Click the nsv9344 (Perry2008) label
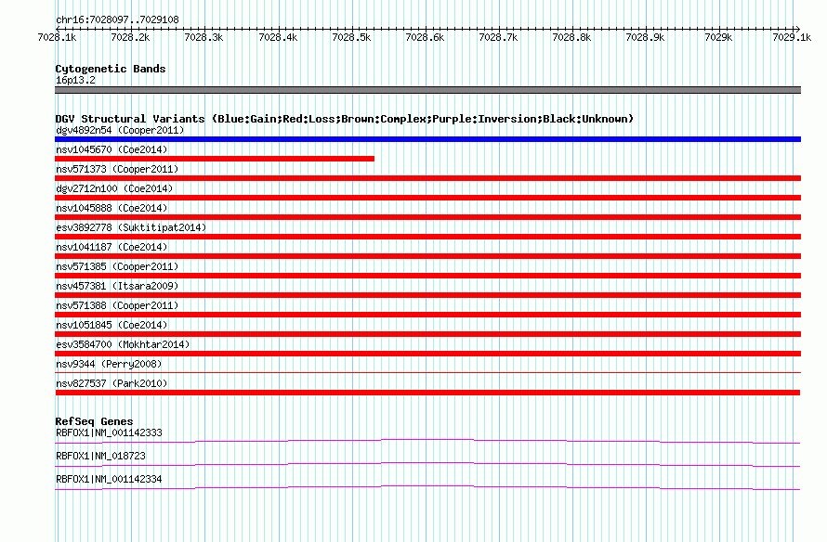The width and height of the screenshot is (827, 542). tap(109, 364)
